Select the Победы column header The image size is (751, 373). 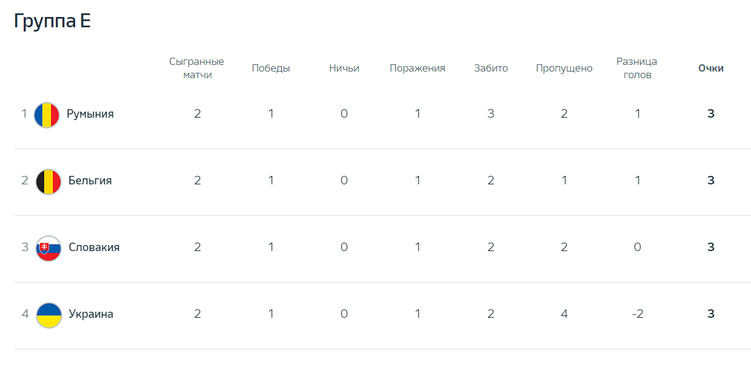pos(271,69)
